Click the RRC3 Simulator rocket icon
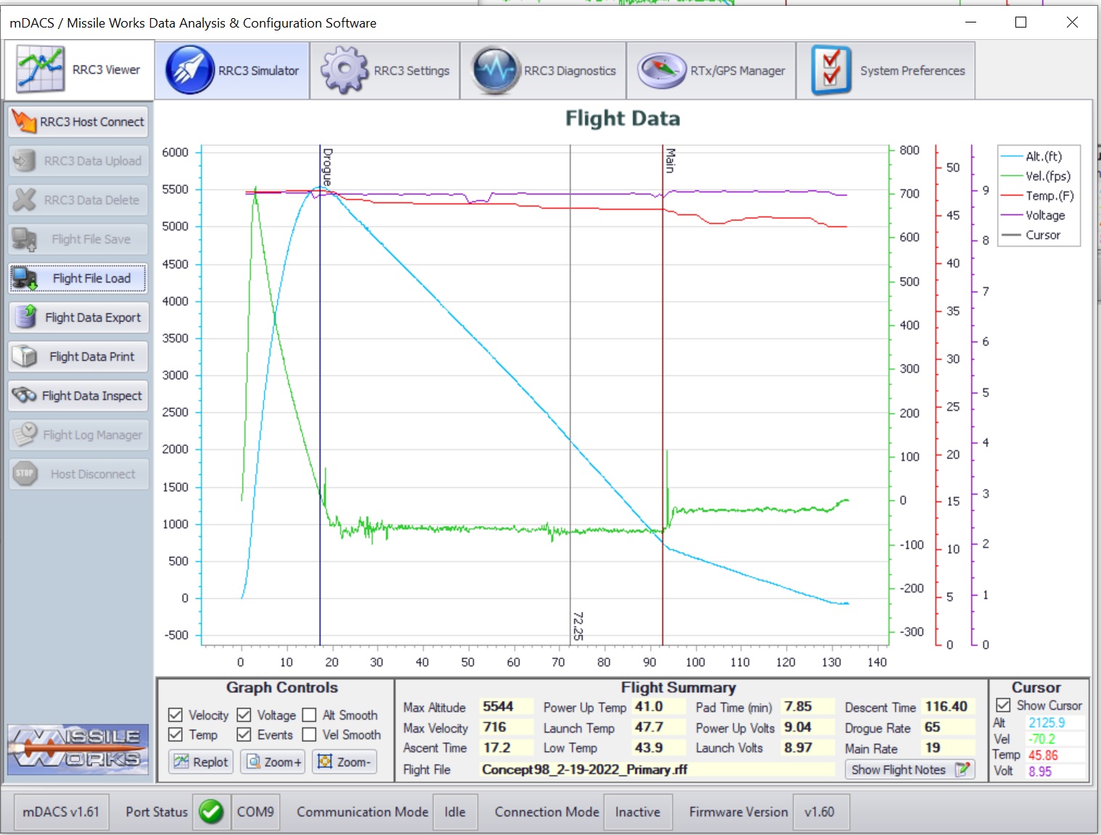1101x835 pixels. coord(189,70)
